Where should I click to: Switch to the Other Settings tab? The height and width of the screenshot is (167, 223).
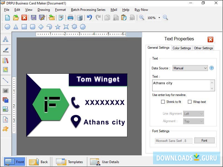[x=203, y=48]
